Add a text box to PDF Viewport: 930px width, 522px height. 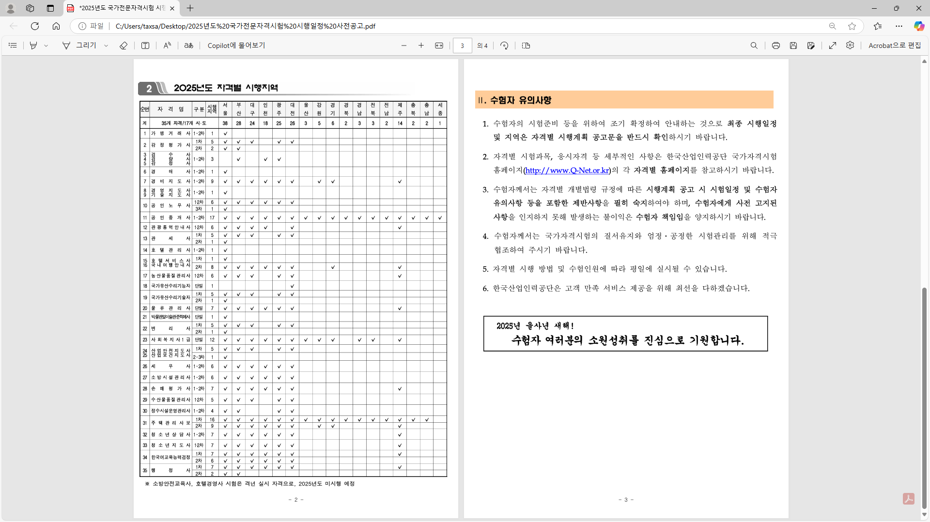(145, 46)
